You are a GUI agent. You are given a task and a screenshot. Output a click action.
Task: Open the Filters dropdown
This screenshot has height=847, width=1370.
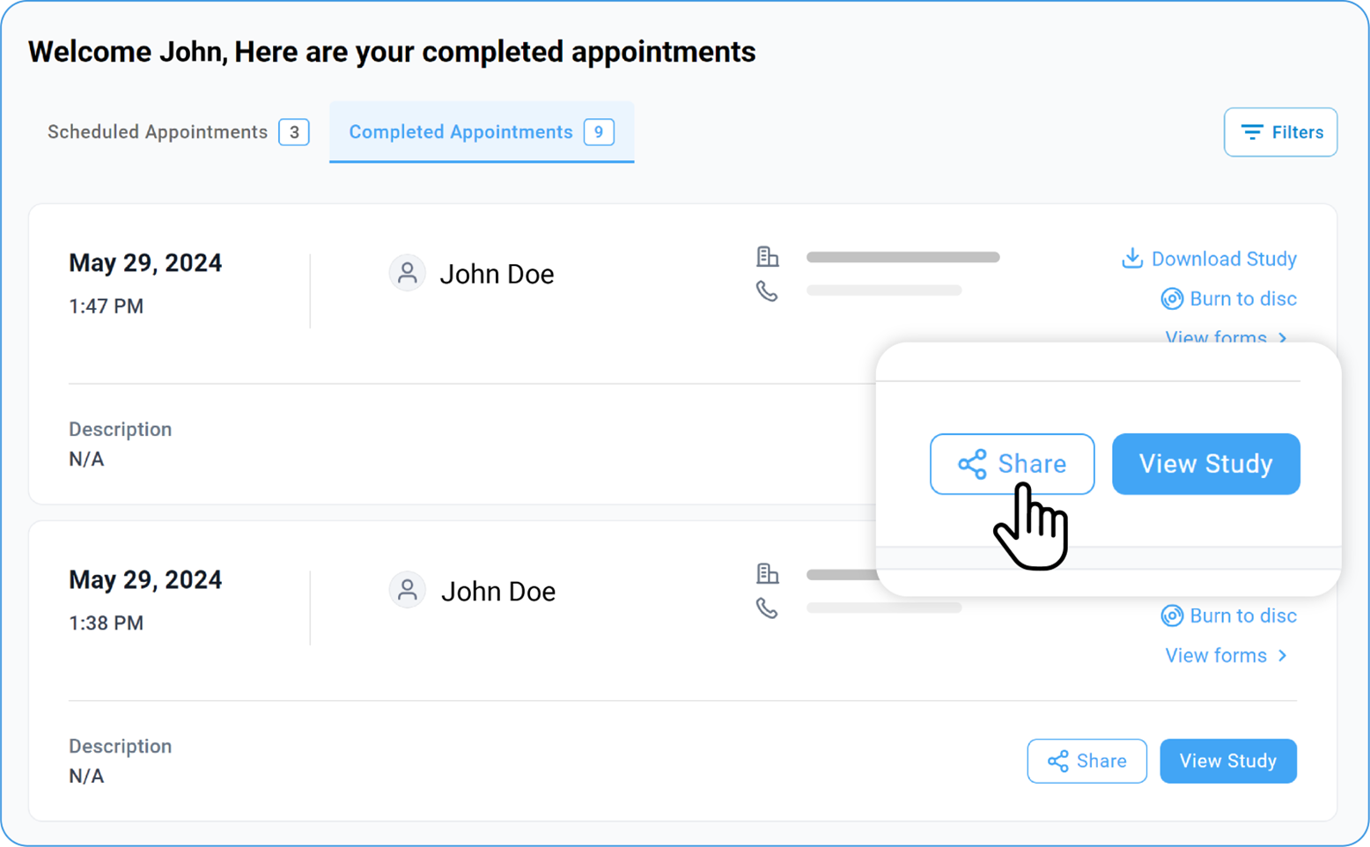(x=1280, y=132)
